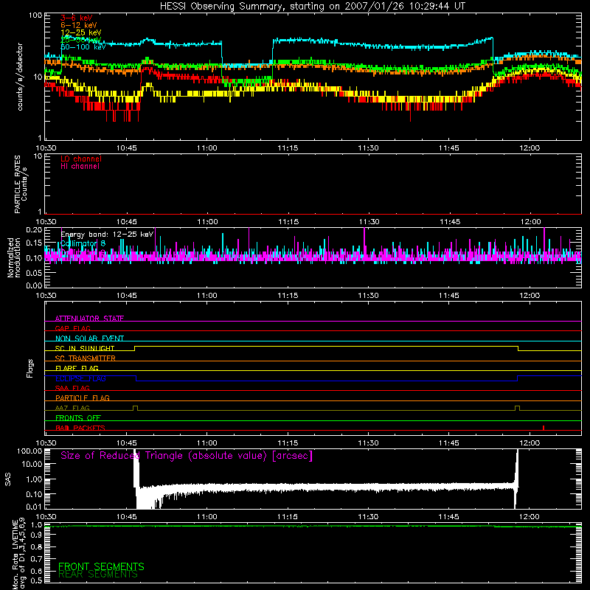Click the 'counts/s/detector' axis label
This screenshot has height=590, width=590.
pos(20,77)
